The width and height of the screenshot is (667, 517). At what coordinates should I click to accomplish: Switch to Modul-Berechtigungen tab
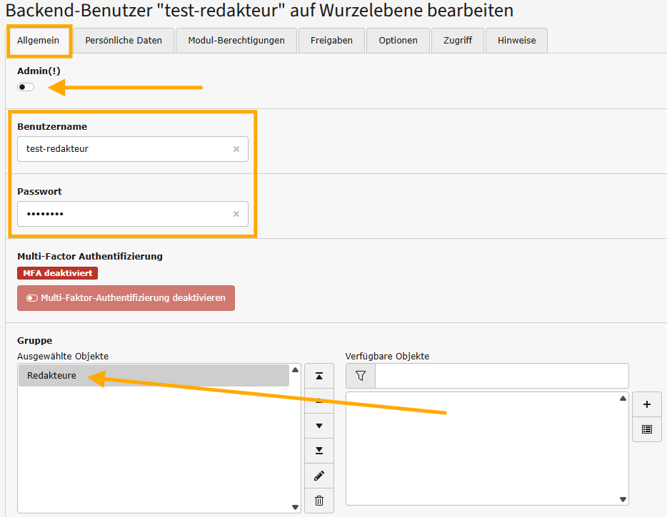(x=236, y=41)
